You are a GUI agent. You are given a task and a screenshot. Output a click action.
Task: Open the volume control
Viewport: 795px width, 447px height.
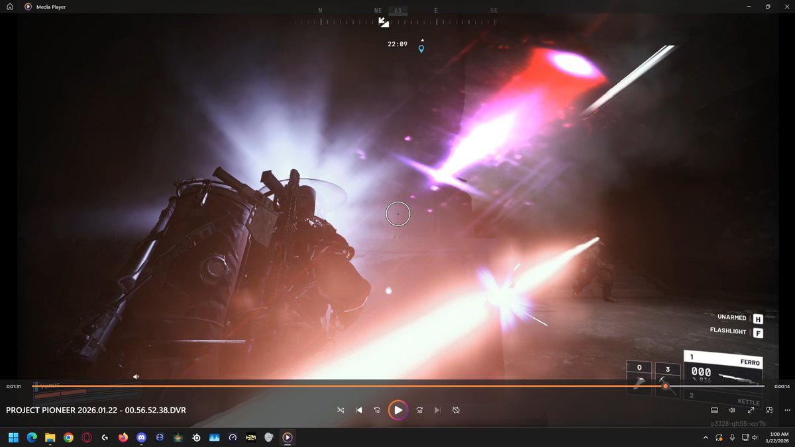[x=732, y=410]
